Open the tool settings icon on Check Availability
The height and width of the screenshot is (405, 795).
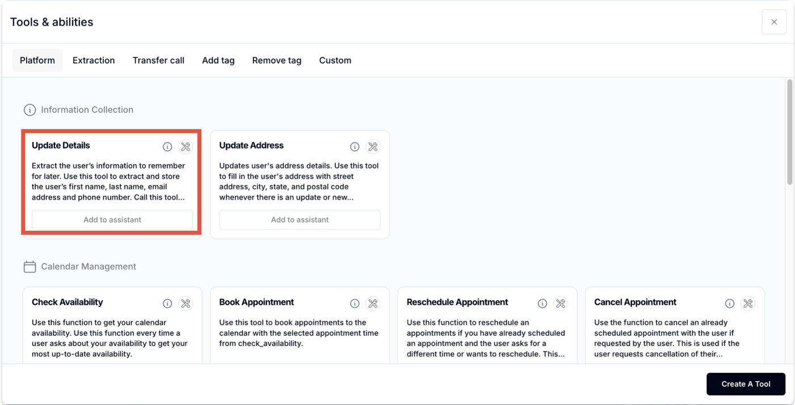pos(186,303)
